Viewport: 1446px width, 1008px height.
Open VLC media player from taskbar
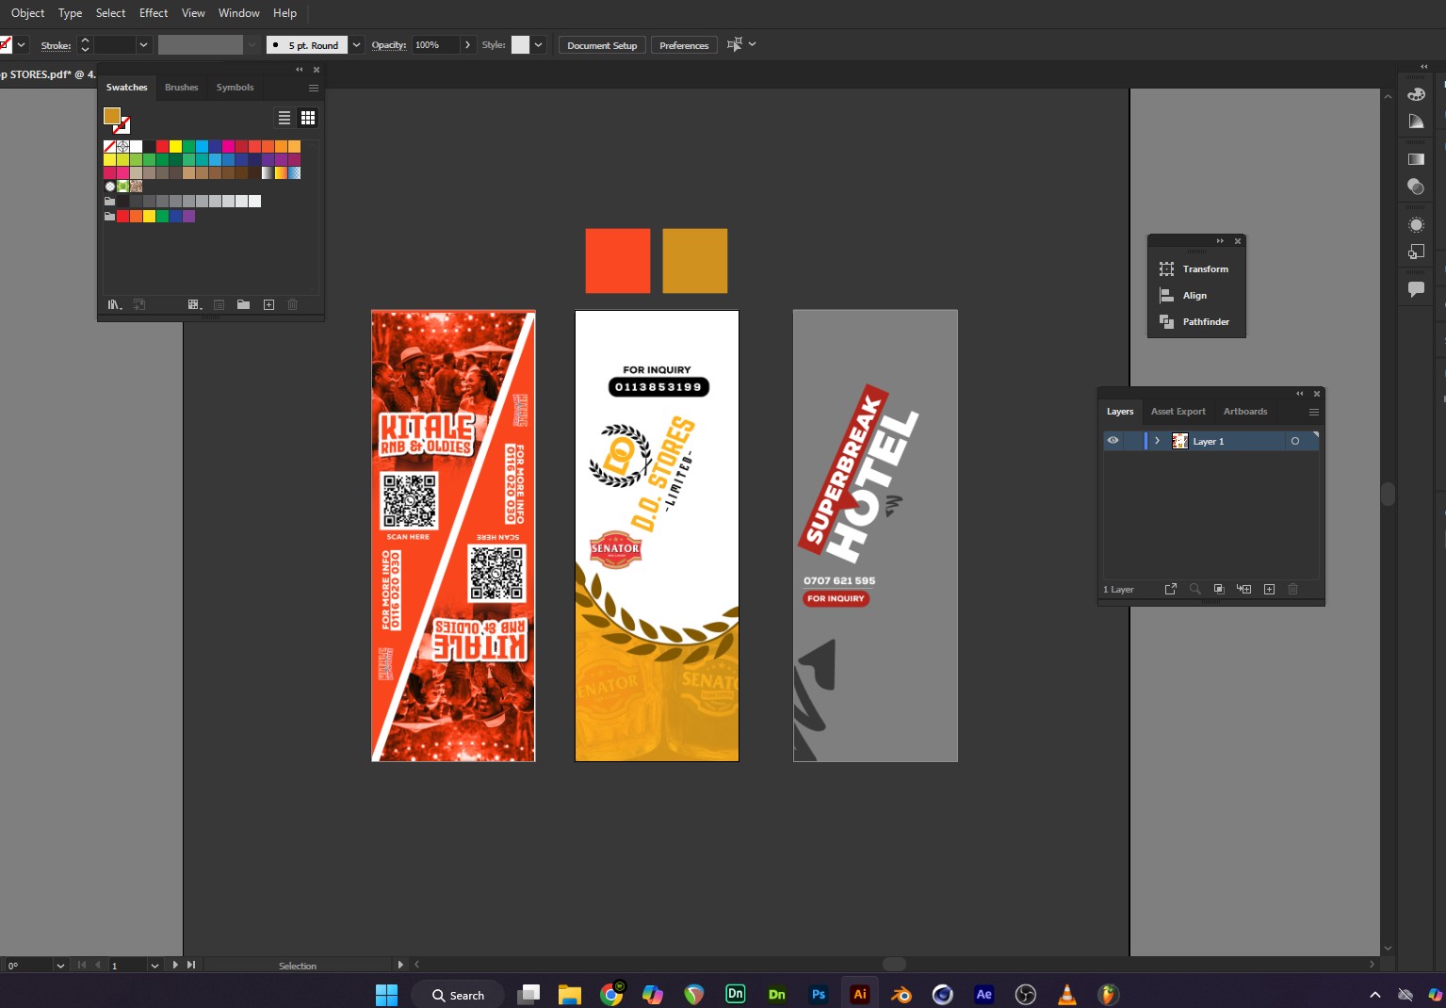click(x=1067, y=994)
